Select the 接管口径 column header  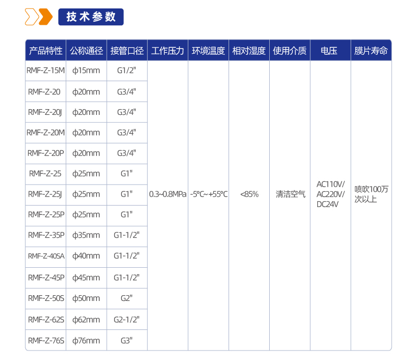pyautogui.click(x=127, y=51)
